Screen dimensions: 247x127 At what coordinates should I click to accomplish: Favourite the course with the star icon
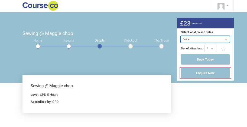(223, 49)
